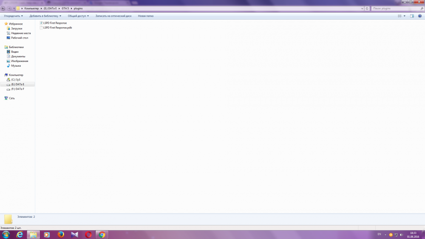The width and height of the screenshot is (425, 239).
Task: Click the Музыка note icon
Action: pyautogui.click(x=8, y=66)
